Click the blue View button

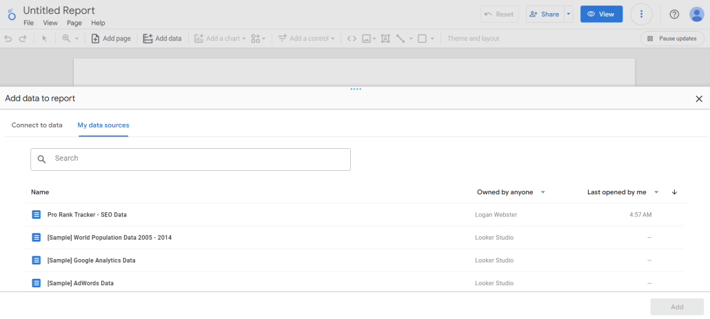click(x=601, y=14)
